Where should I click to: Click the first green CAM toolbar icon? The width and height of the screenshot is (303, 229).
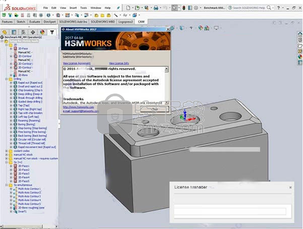pyautogui.click(x=4, y=15)
